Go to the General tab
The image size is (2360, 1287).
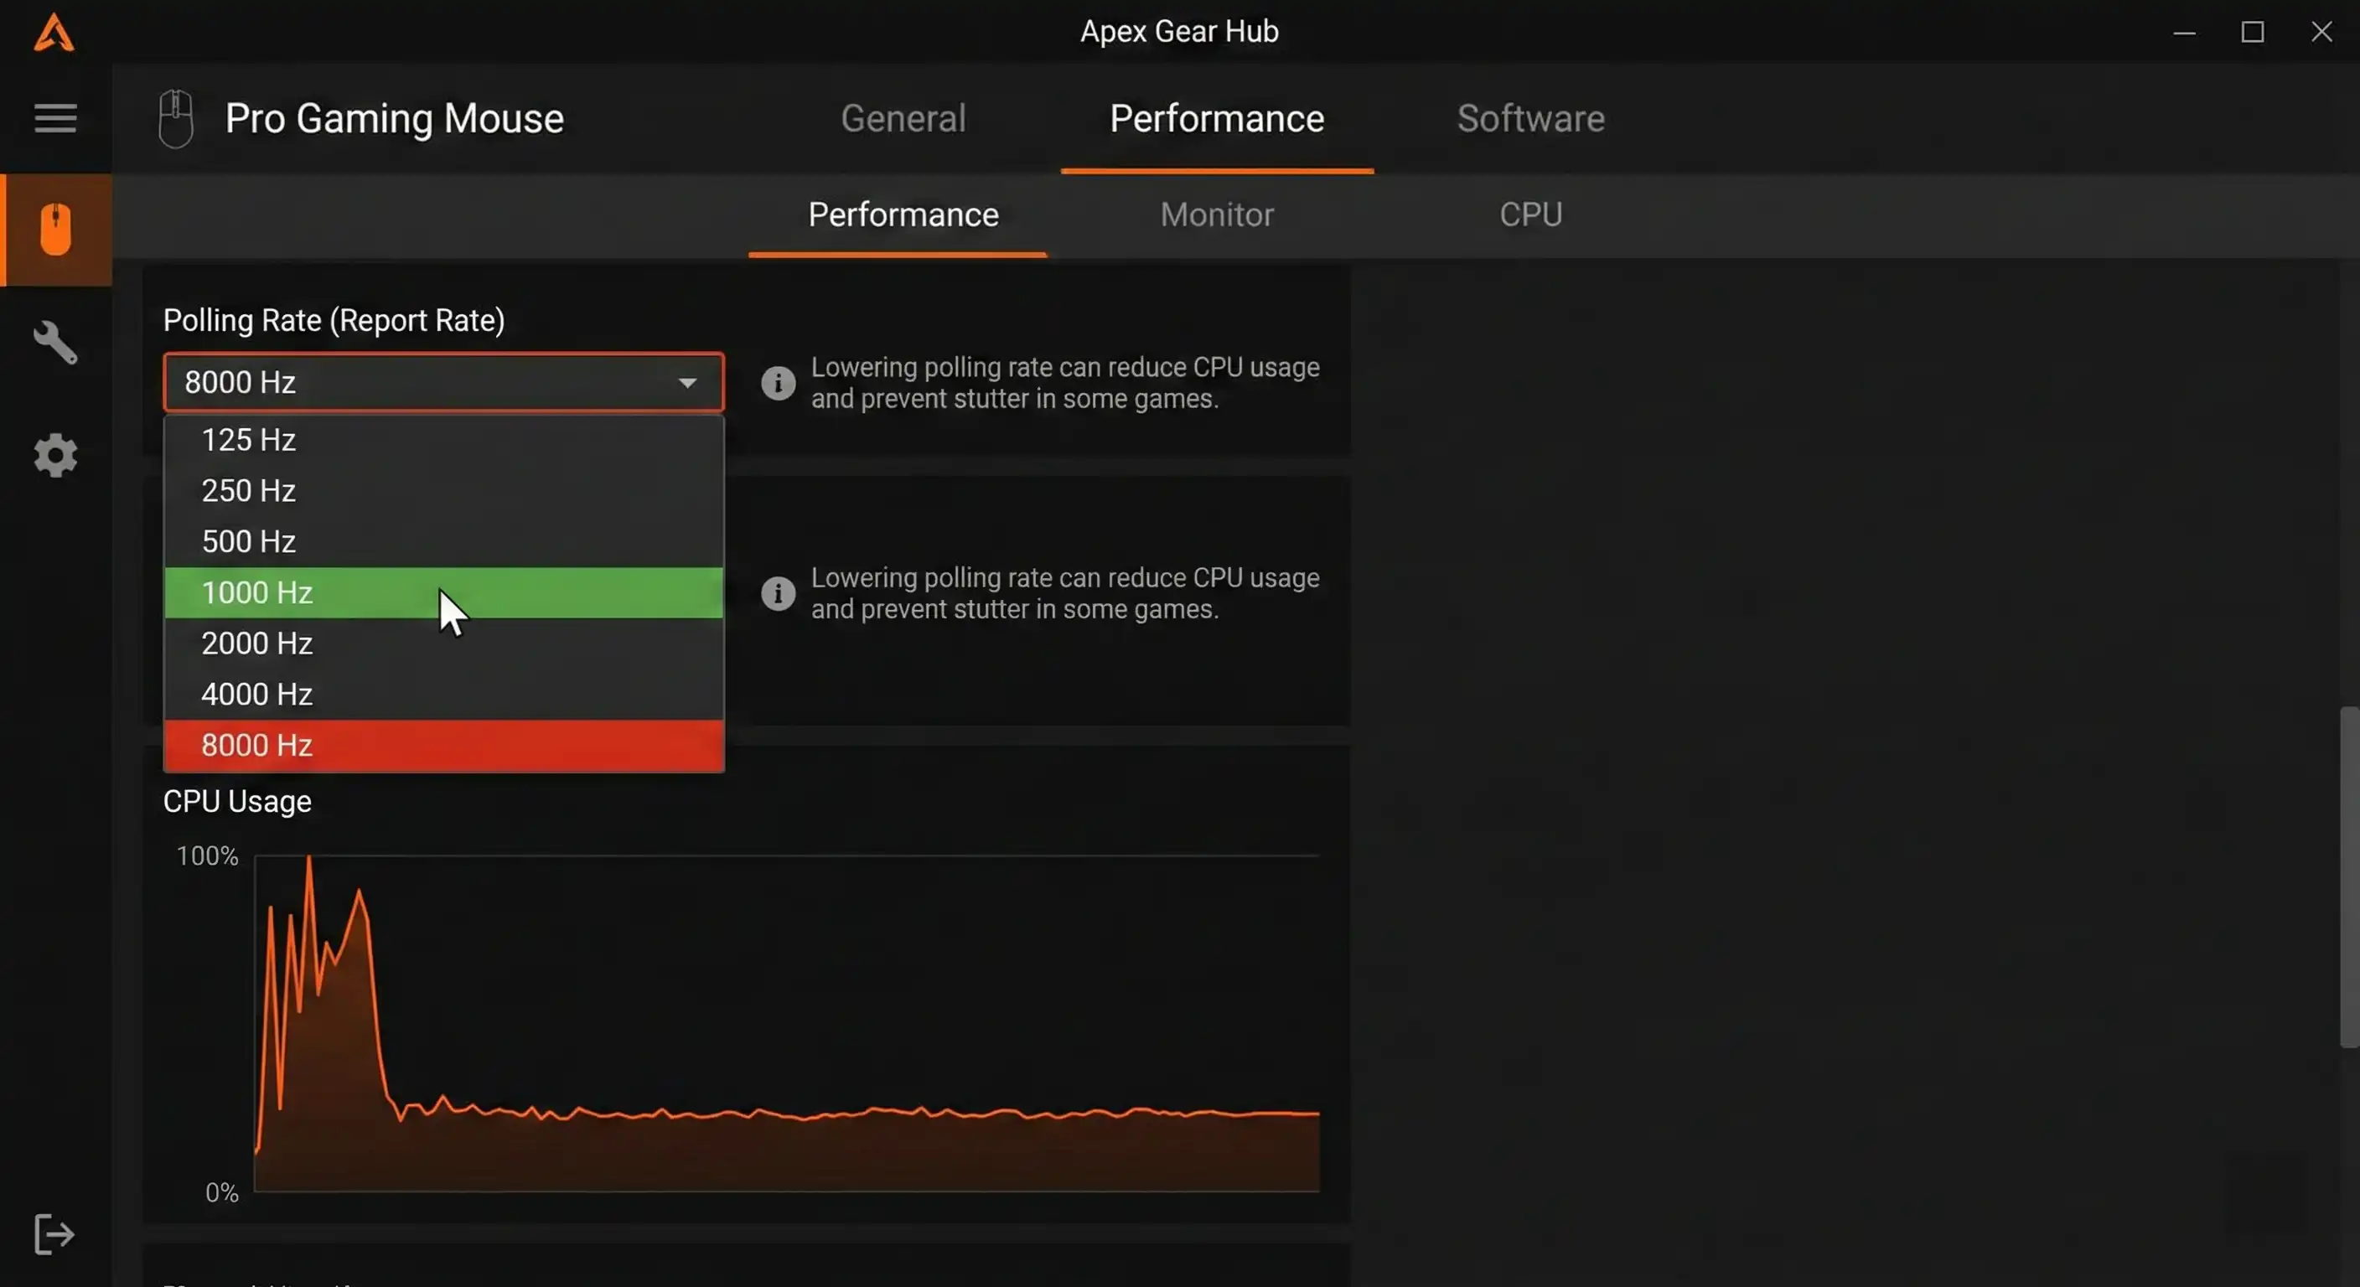coord(903,118)
